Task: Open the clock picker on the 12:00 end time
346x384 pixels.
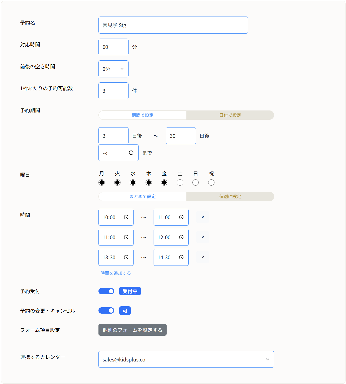Action: [181, 237]
